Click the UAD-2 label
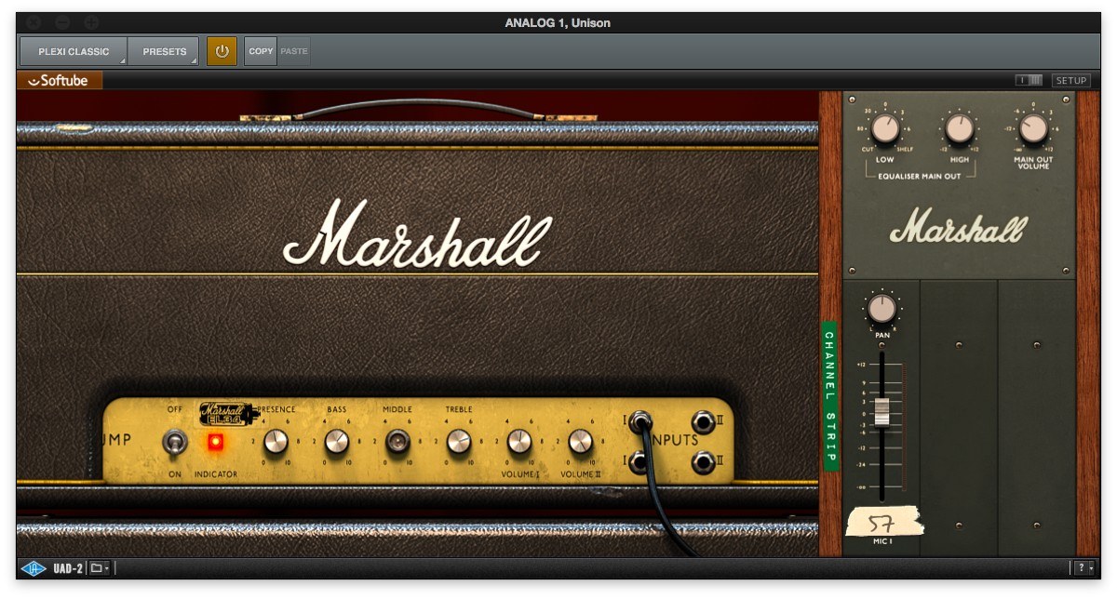This screenshot has width=1117, height=599. pyautogui.click(x=68, y=567)
